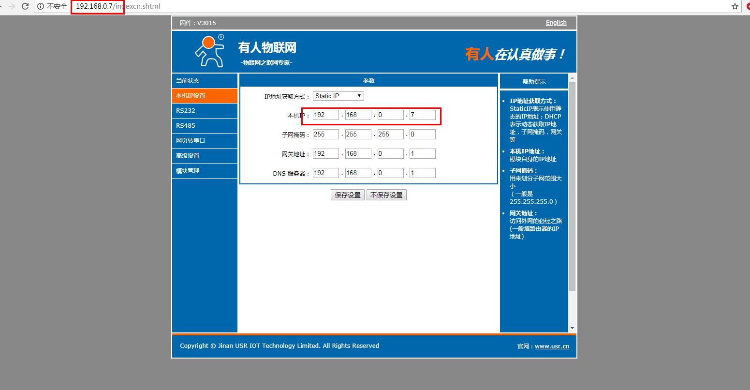Click the help panel scroll-down arrow
This screenshot has width=750, height=390.
(573, 329)
